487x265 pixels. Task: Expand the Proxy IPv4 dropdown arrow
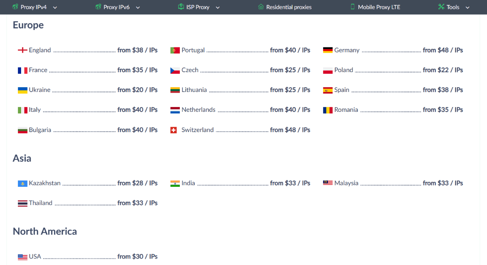tap(55, 7)
